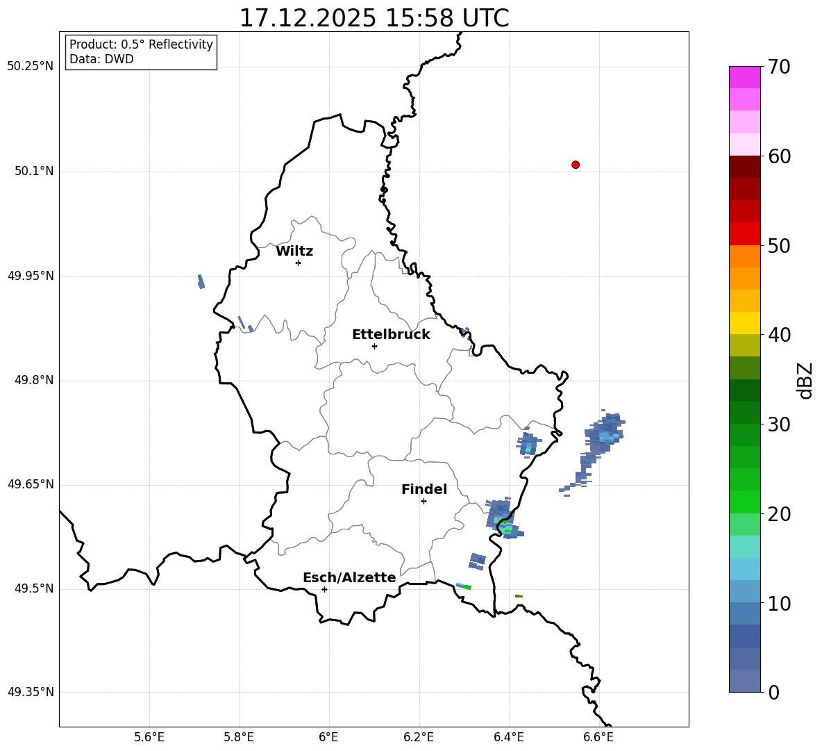
Task: Click the Esch/Alzette city label
Action: tap(350, 577)
